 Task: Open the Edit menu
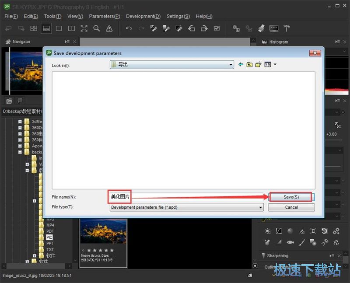(x=31, y=16)
